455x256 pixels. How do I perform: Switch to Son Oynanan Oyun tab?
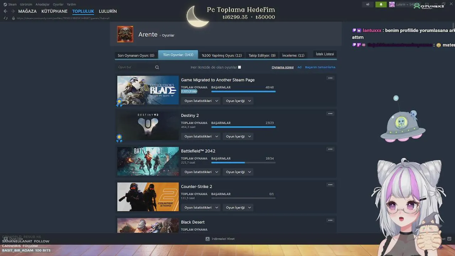click(136, 55)
